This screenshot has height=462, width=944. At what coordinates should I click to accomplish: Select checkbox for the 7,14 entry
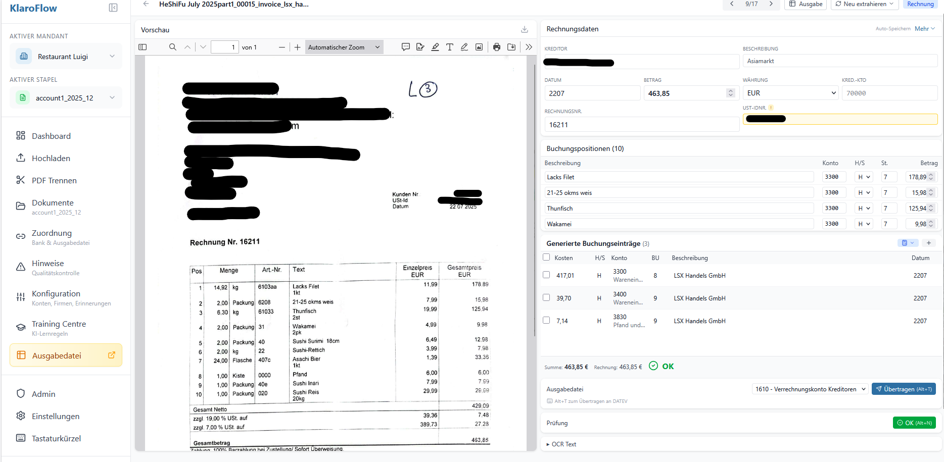pos(546,320)
